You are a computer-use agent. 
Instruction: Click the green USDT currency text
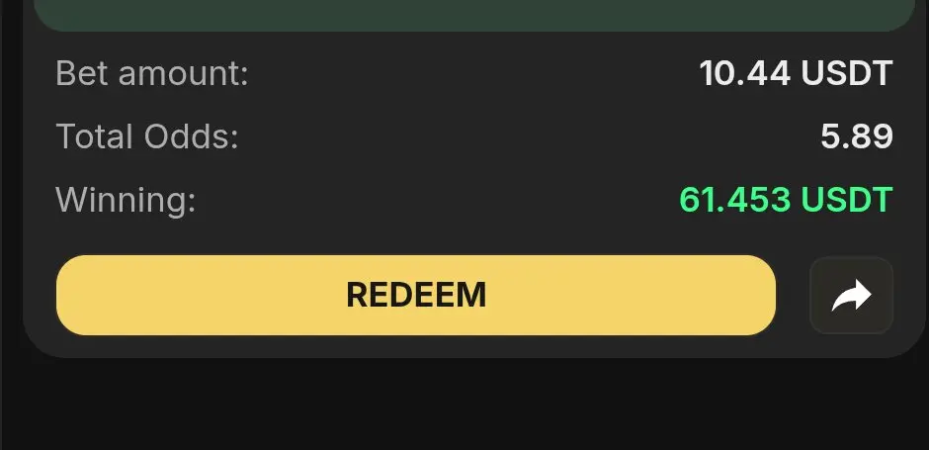click(847, 200)
